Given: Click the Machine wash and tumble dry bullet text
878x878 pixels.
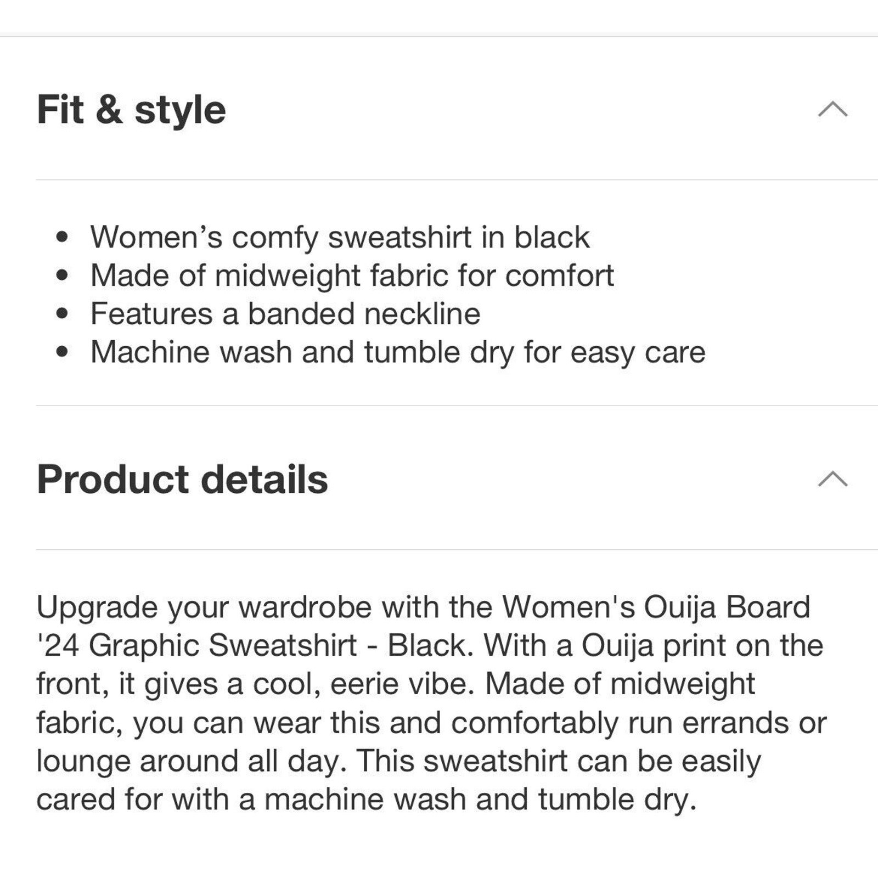Looking at the screenshot, I should (x=398, y=352).
